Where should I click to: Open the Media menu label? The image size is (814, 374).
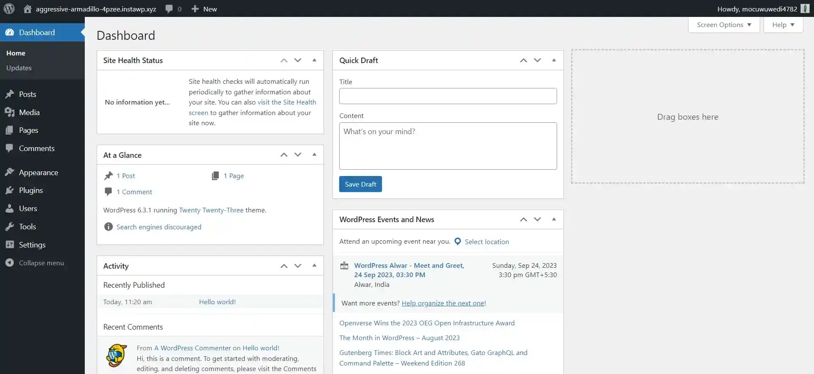[x=29, y=112]
